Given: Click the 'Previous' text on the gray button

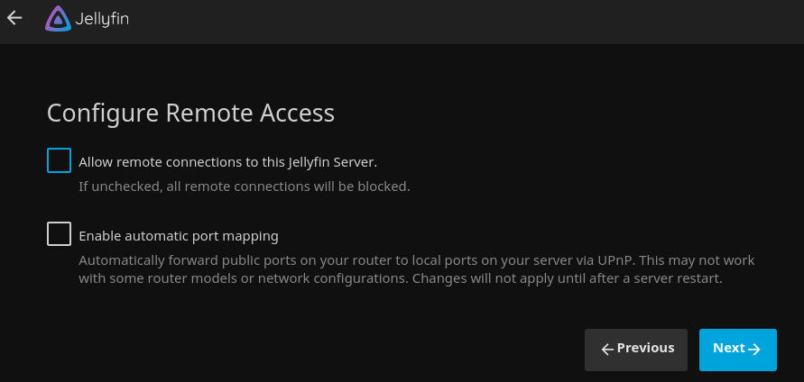Looking at the screenshot, I should 645,349.
